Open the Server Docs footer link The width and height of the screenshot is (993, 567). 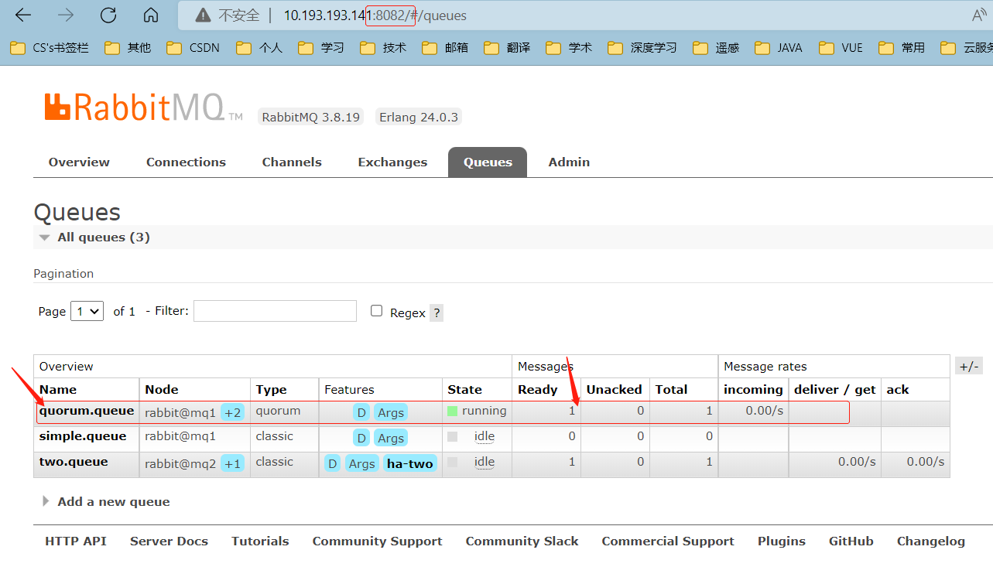click(169, 541)
